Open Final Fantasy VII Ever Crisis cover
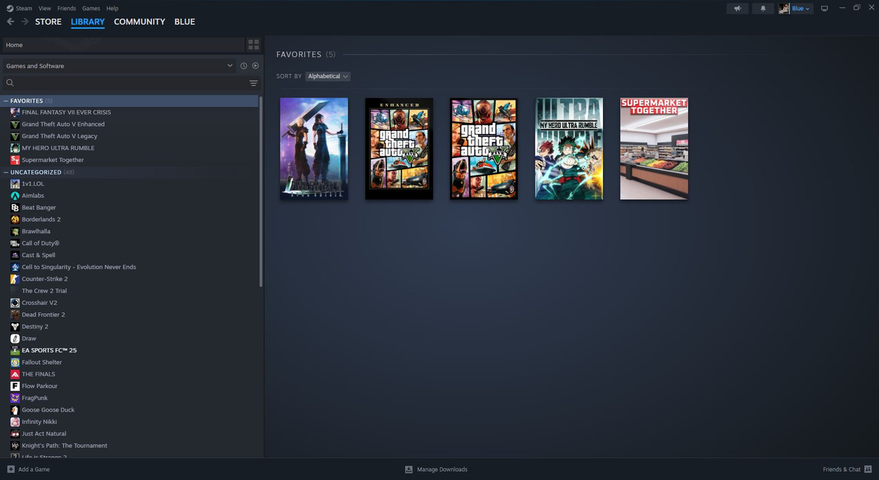Screen dimensions: 879x480 tap(314, 149)
